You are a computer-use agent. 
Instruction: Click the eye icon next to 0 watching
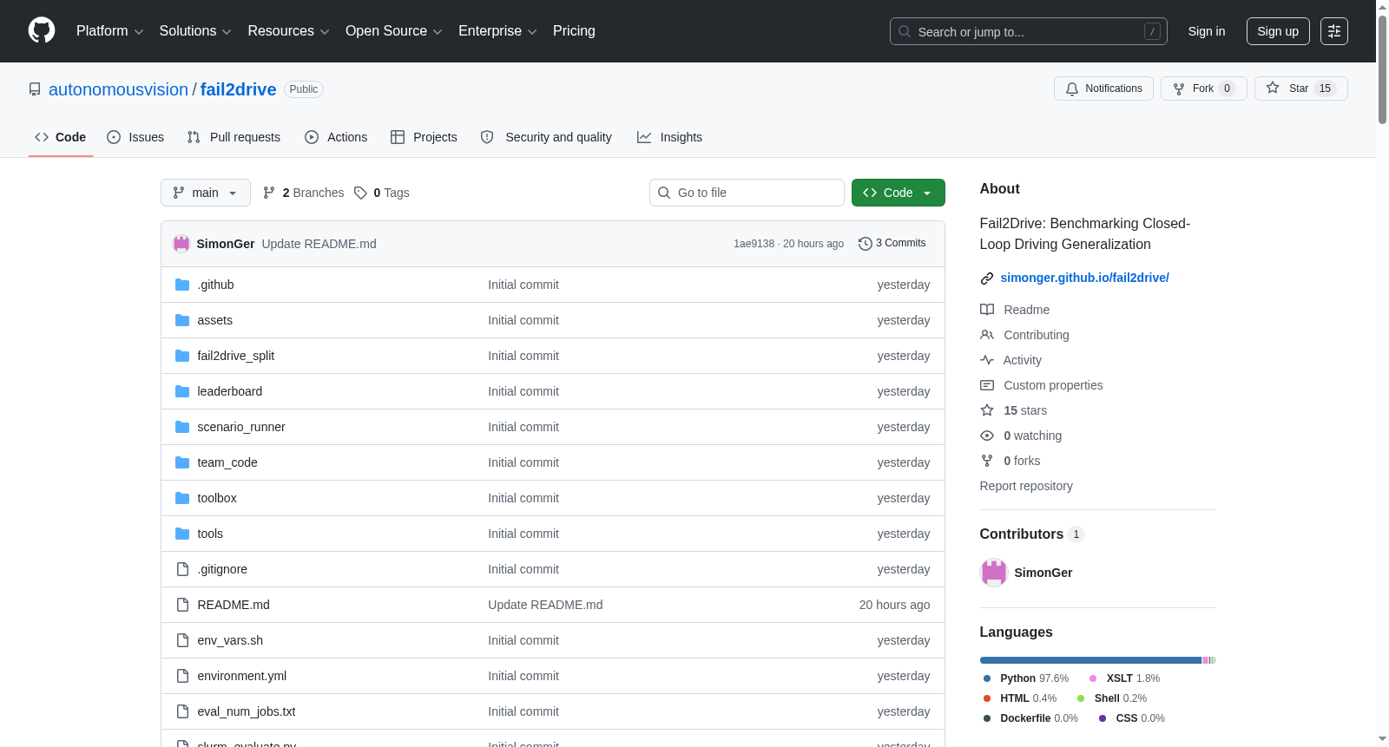pyautogui.click(x=987, y=436)
